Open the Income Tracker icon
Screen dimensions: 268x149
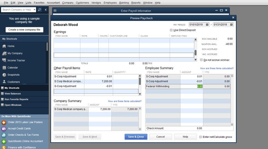click(x=4, y=60)
